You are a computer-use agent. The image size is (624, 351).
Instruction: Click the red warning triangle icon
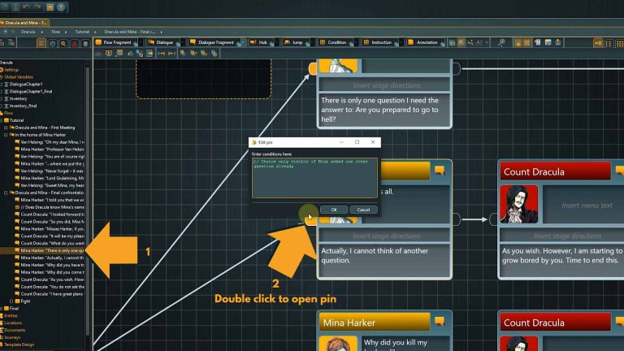[x=75, y=44]
